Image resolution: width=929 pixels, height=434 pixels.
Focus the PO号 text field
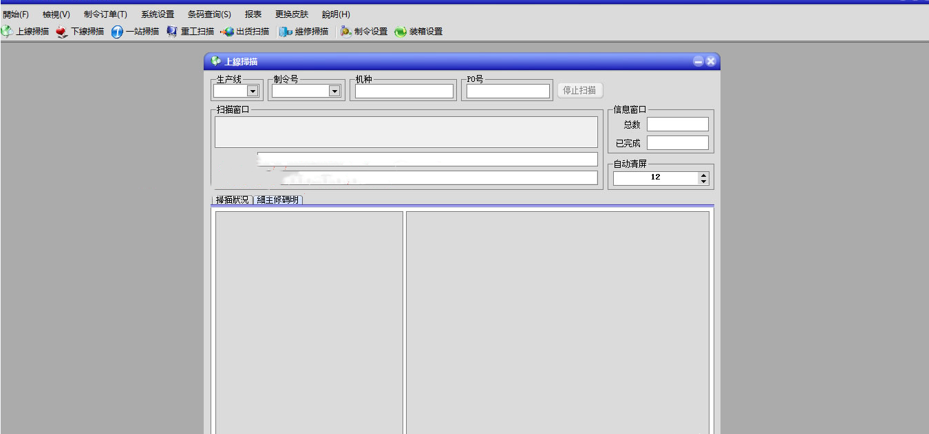[509, 91]
